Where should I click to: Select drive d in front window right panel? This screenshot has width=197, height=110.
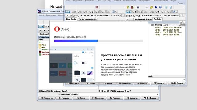[134, 12]
